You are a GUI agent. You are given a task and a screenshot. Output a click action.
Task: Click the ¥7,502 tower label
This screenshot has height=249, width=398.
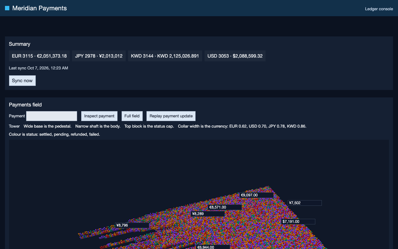pyautogui.click(x=305, y=203)
